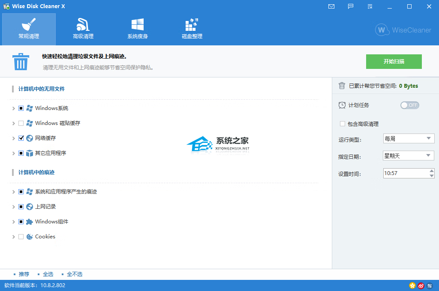Switch to the 高级清理 tab

coord(83,29)
